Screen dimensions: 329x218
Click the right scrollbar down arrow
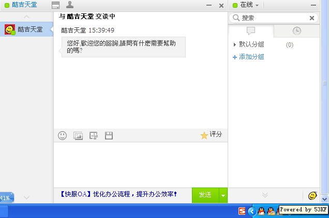point(324,199)
